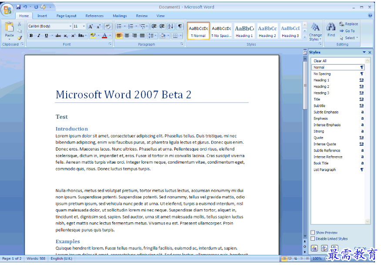Apply numbered list
381x268 pixels.
point(131,26)
